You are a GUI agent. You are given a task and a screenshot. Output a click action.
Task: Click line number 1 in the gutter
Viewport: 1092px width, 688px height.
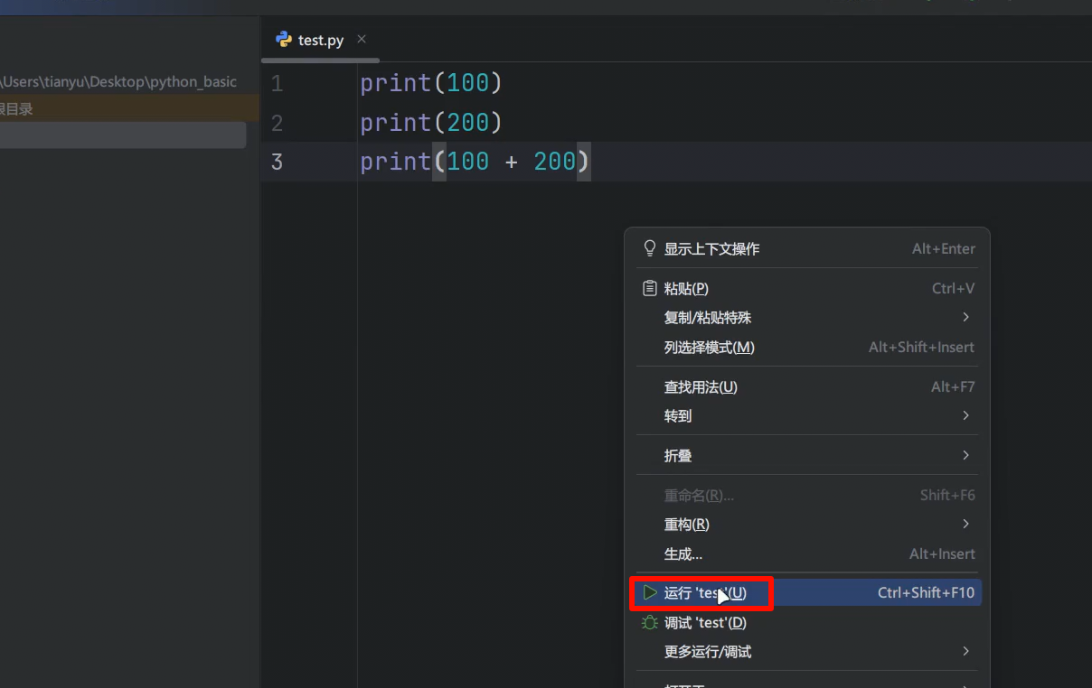pos(277,84)
